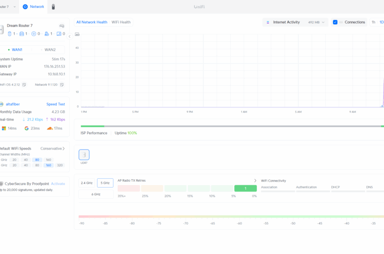
Task: Click the first blue device-count icon under Dream Router 7
Action: tap(9, 34)
